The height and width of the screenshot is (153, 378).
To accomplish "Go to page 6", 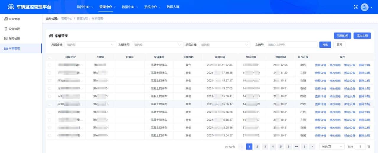I will tap(289, 147).
